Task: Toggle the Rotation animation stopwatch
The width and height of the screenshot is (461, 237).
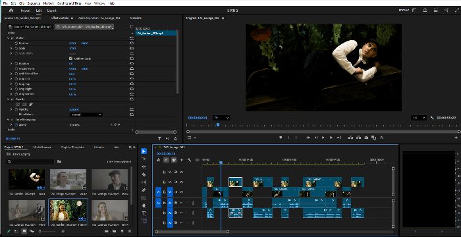Action: click(x=16, y=63)
